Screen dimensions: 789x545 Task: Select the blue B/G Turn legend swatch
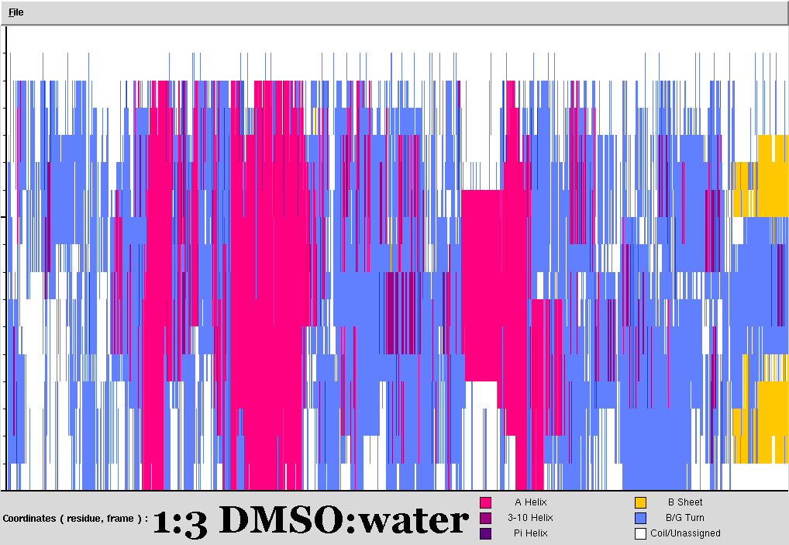pyautogui.click(x=640, y=518)
